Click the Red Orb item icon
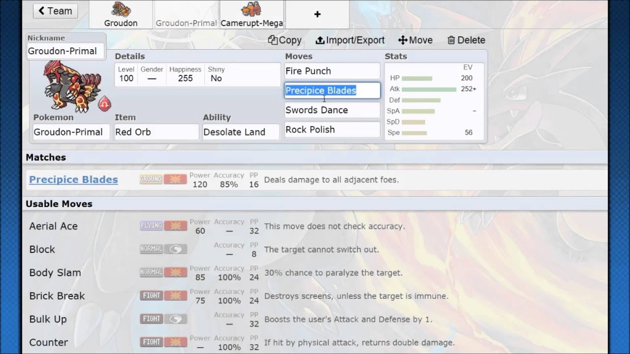This screenshot has width=630, height=354. [x=104, y=104]
